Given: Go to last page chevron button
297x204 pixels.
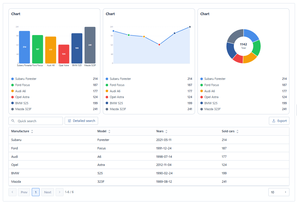Looking at the screenshot, I should click(x=60, y=192).
